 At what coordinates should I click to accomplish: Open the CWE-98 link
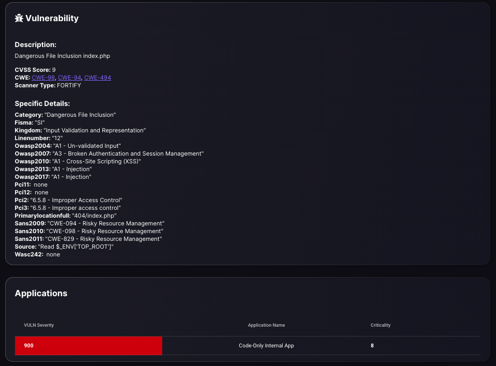coord(43,78)
